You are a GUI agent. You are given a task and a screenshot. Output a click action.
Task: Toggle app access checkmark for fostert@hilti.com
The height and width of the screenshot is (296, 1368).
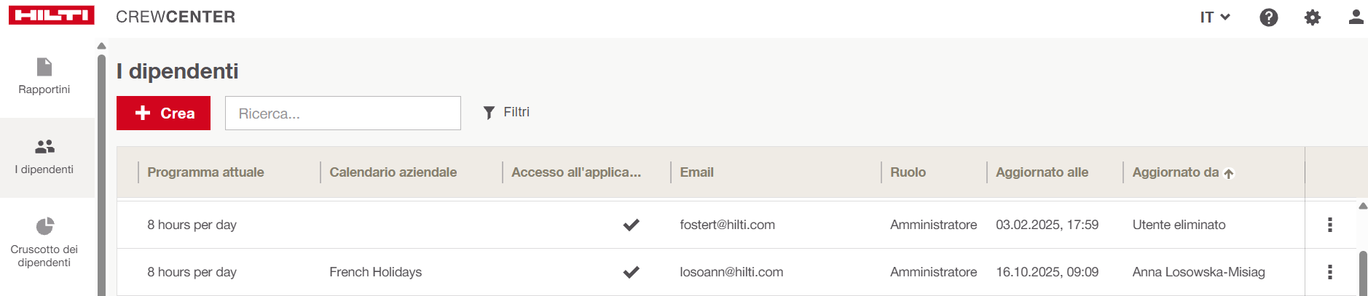631,225
